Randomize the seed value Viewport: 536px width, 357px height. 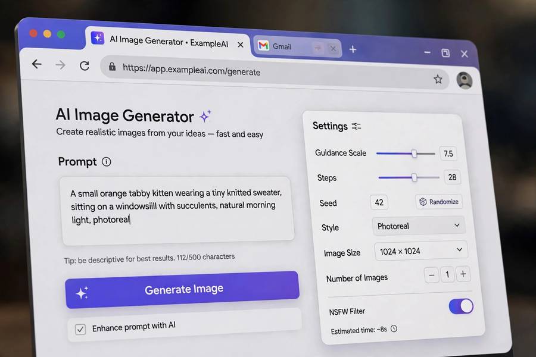click(439, 202)
